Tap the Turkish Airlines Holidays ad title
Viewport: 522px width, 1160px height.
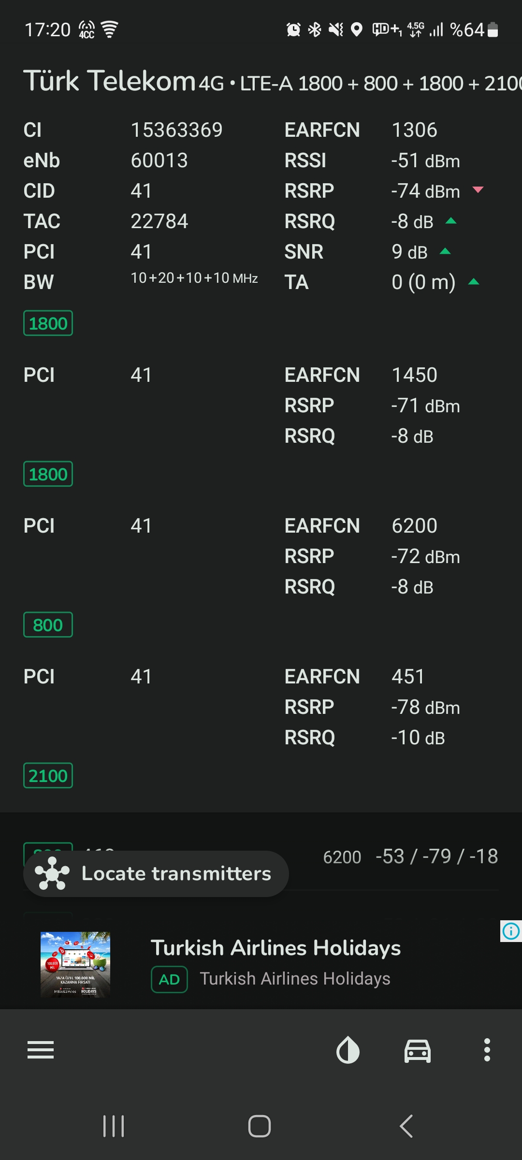(x=276, y=948)
